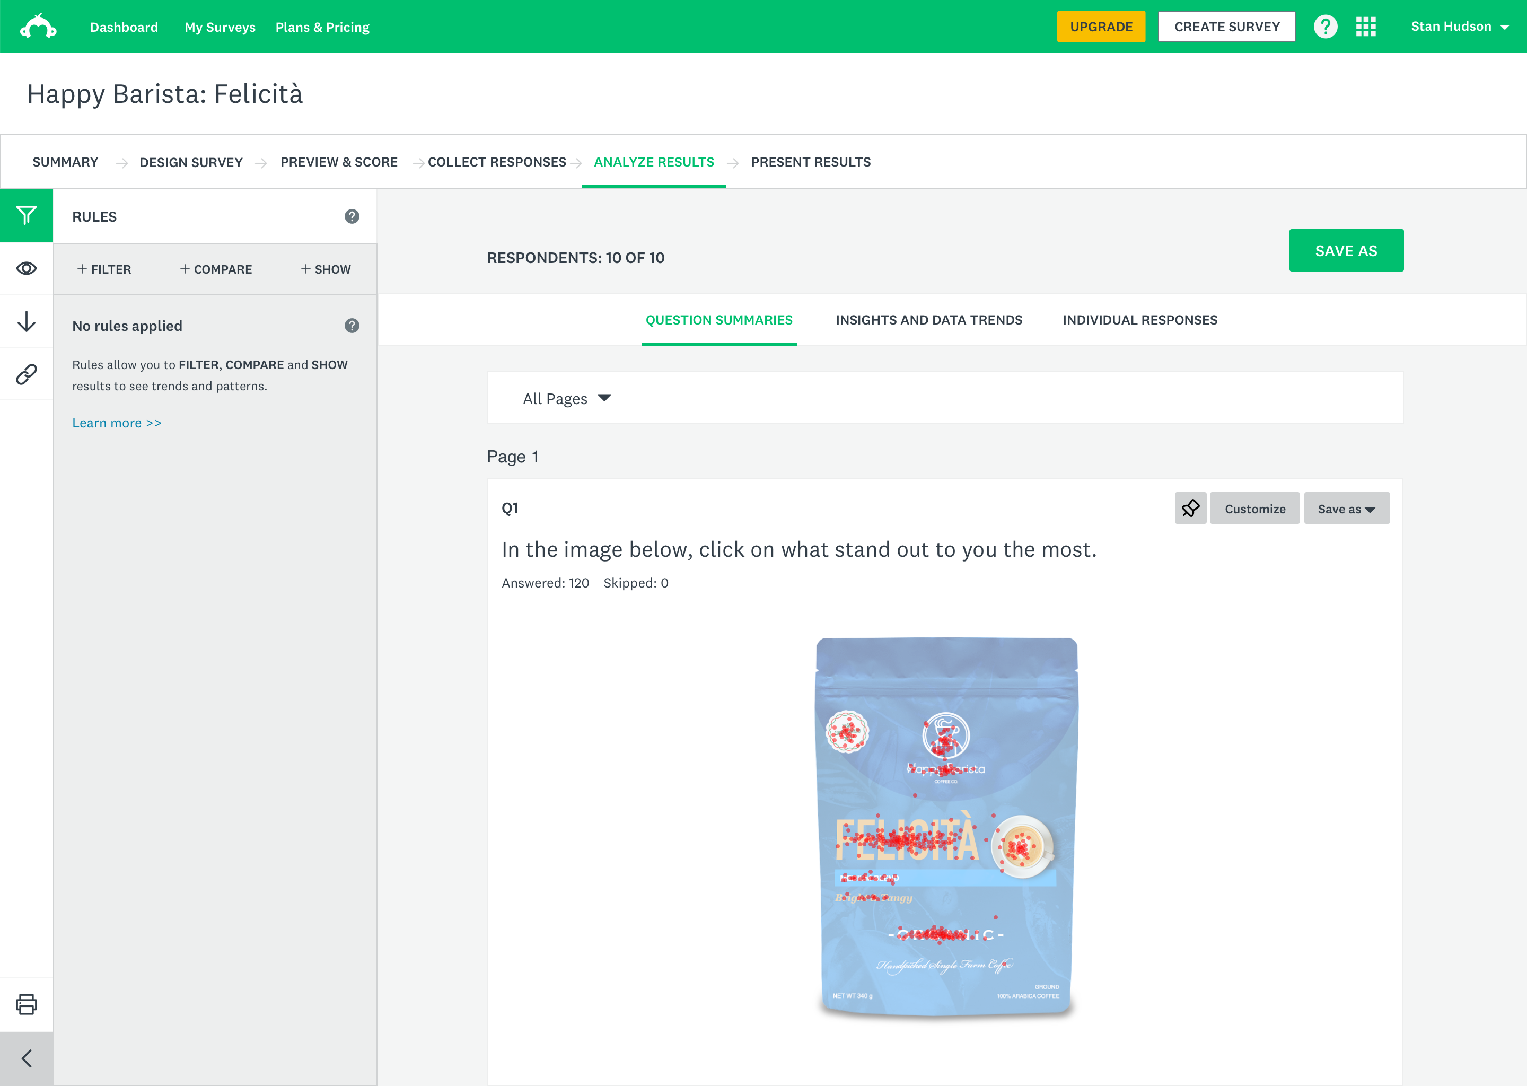Add a new FILTER rule
This screenshot has height=1086, width=1527.
(x=104, y=269)
